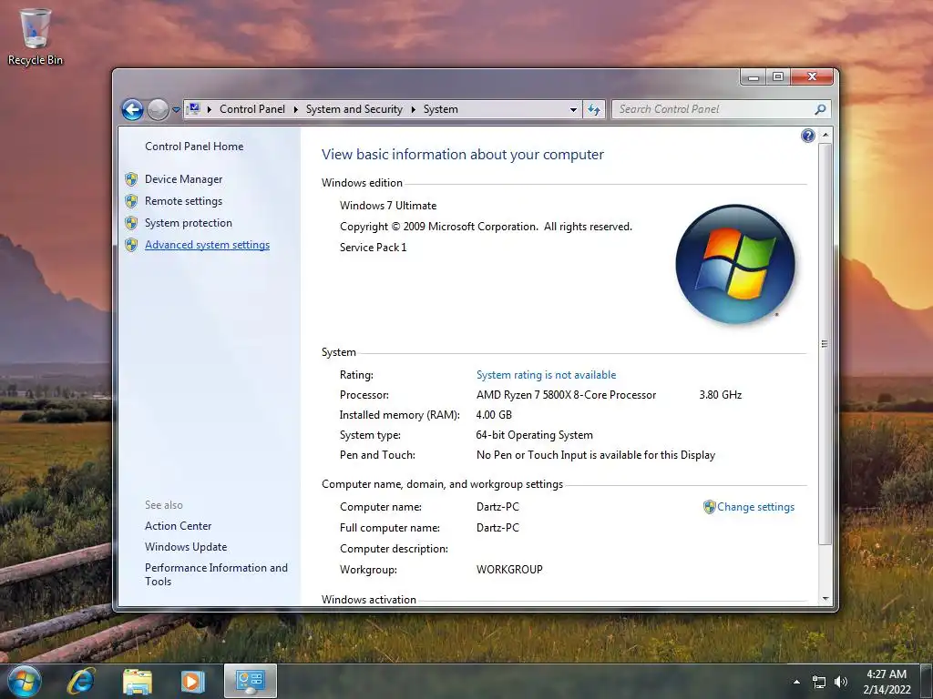
Task: Open the Windows Start menu orb
Action: click(x=25, y=681)
